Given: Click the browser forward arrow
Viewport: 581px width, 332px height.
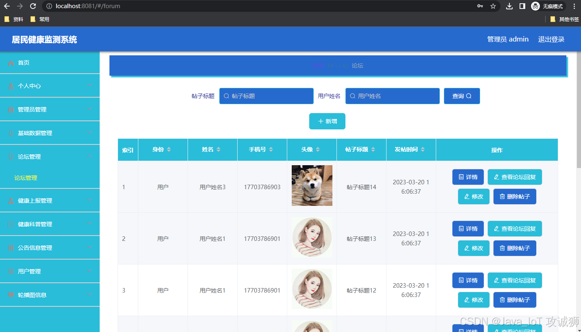Looking at the screenshot, I should tap(20, 6).
